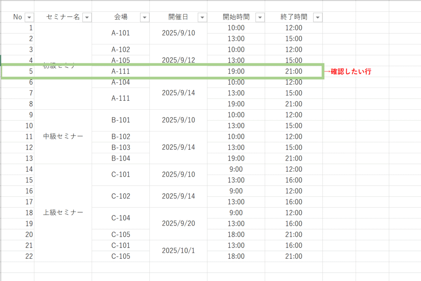Click the 18:00 start time in row 22
The image size is (421, 281).
pos(236,256)
